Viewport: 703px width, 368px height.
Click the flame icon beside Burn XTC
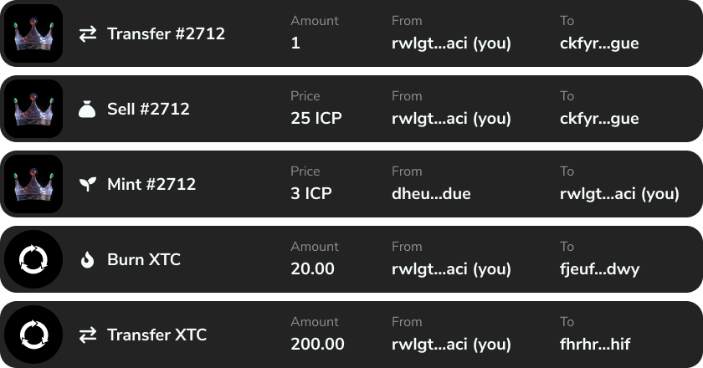[87, 259]
